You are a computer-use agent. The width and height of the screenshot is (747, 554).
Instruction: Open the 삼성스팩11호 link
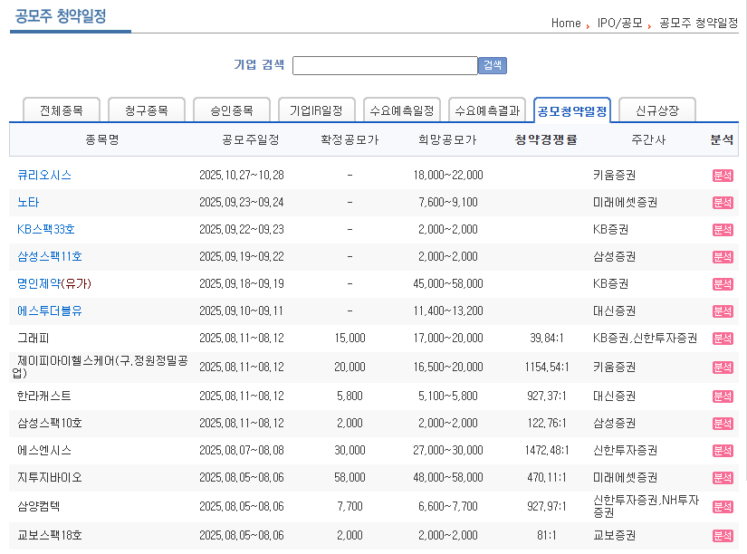[50, 257]
